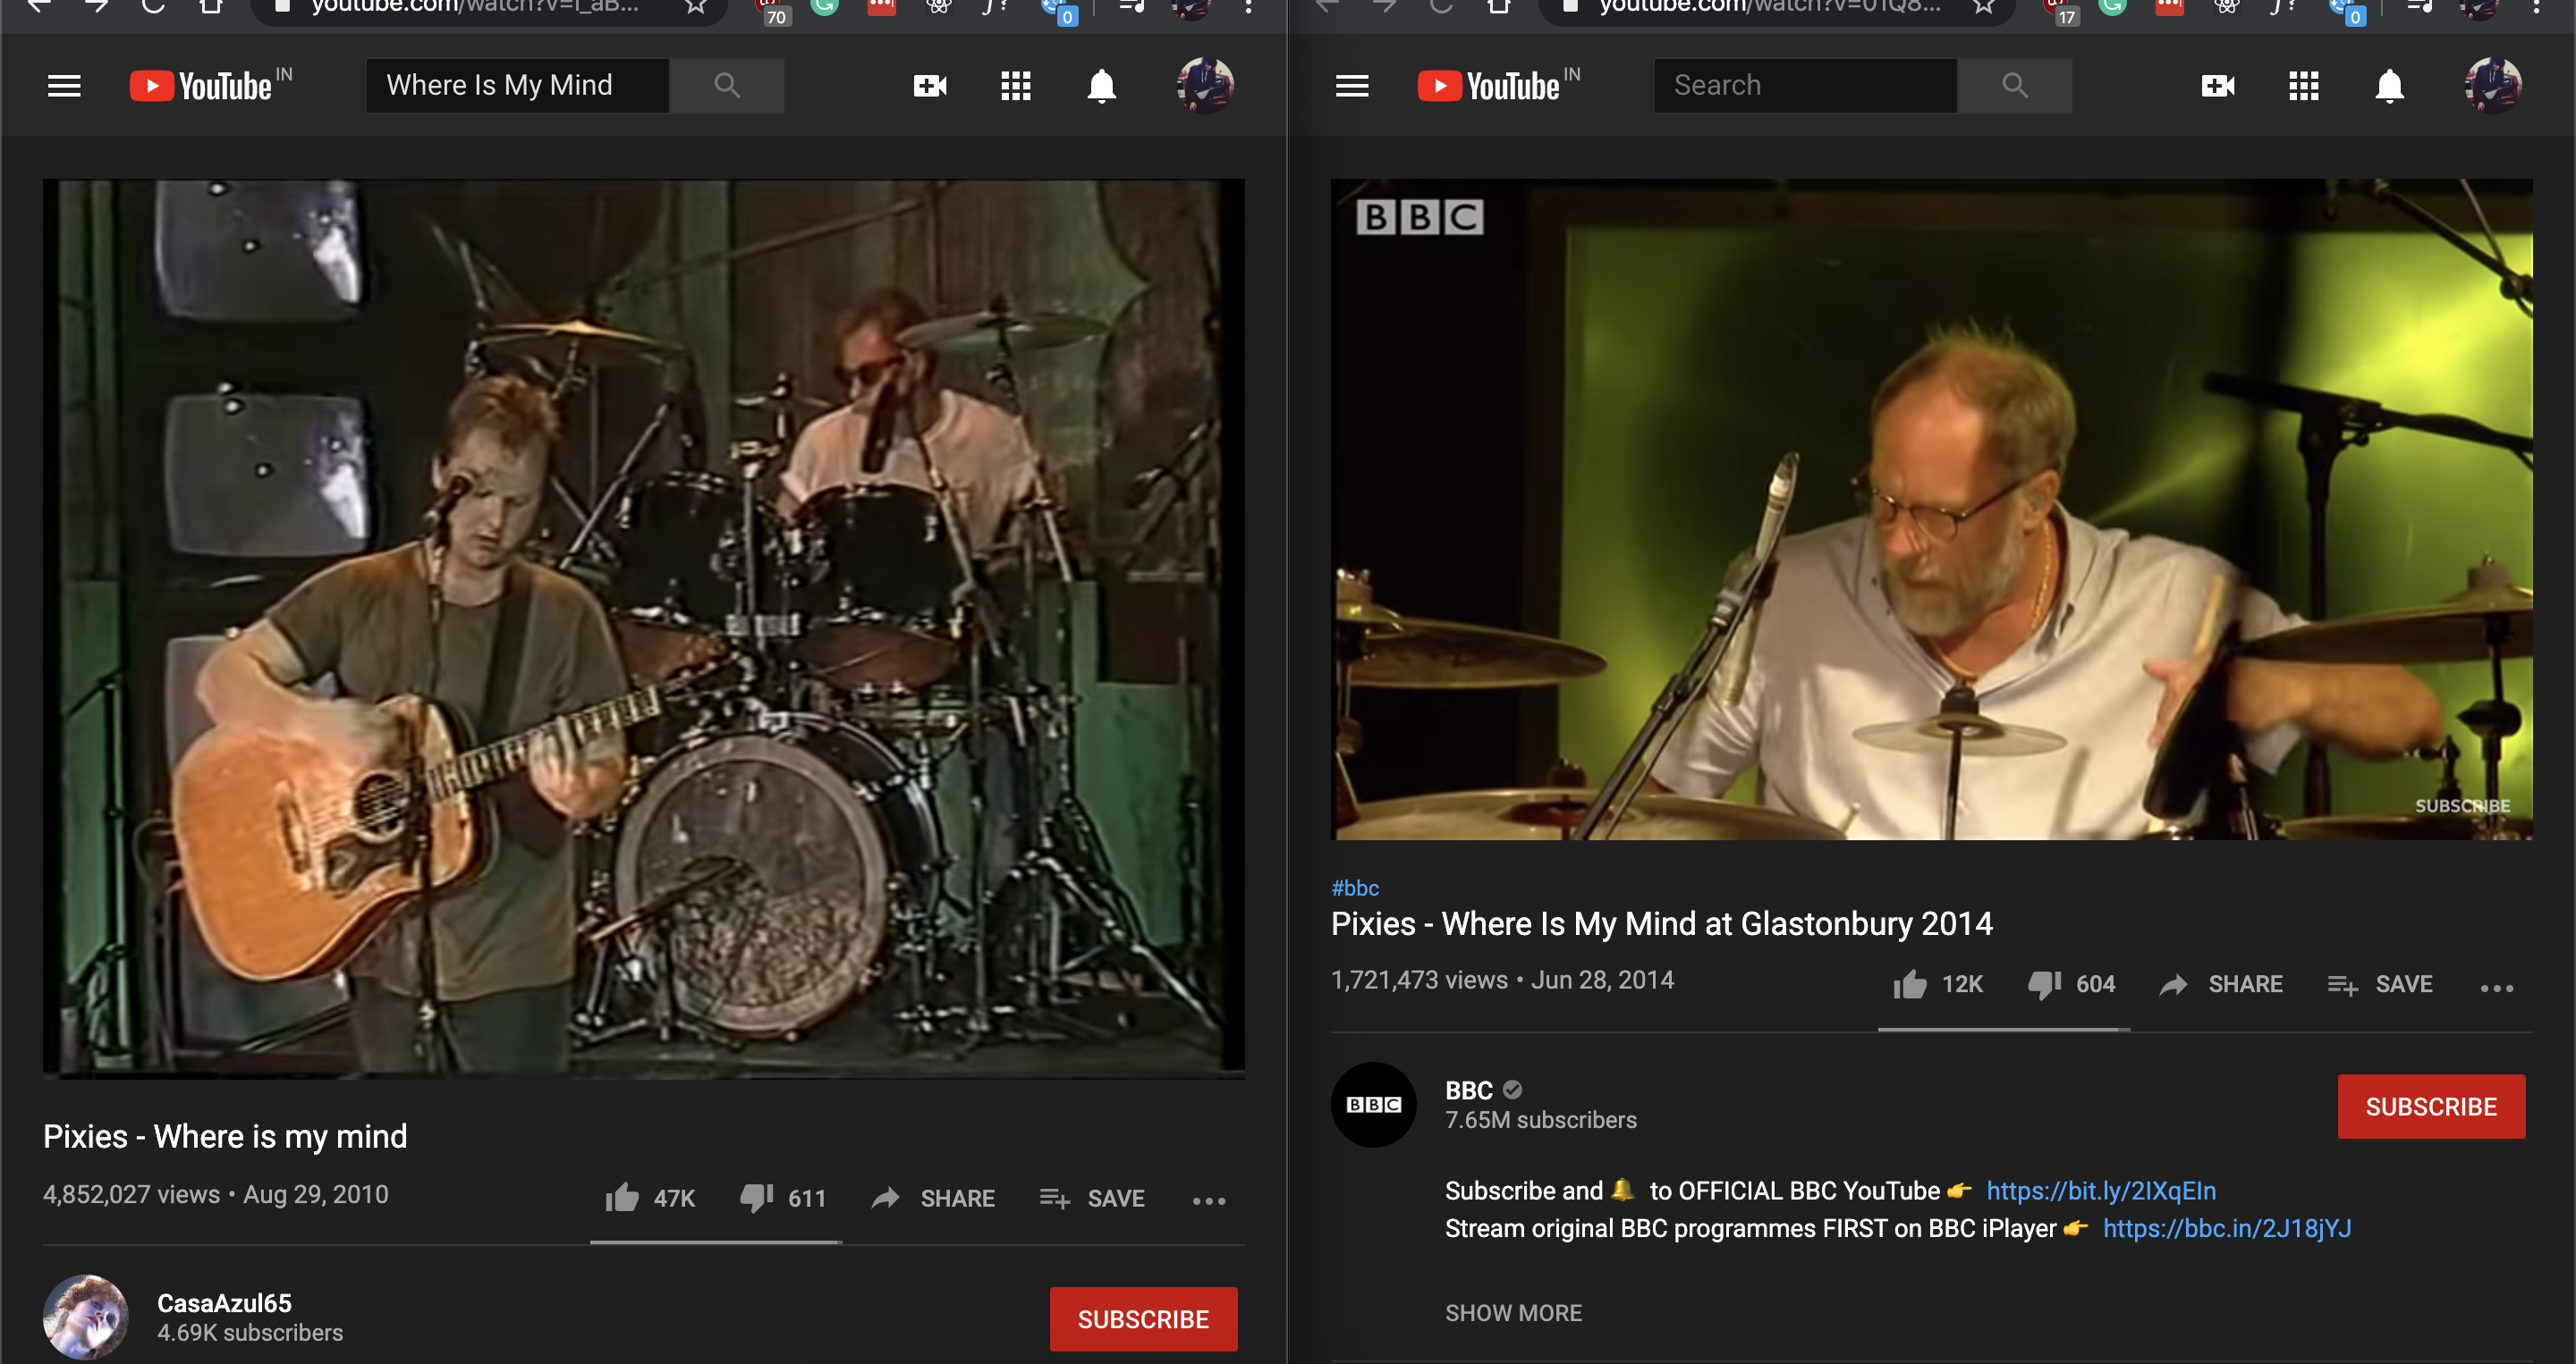
Task: Show notifications bell in left window
Action: 1102,86
